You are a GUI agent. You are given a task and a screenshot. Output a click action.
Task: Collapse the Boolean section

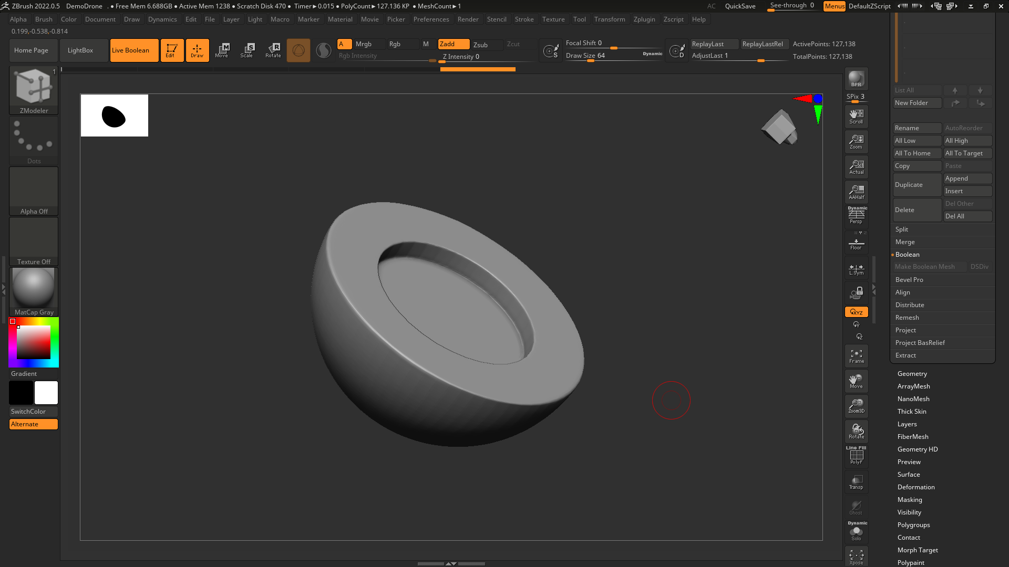point(907,255)
